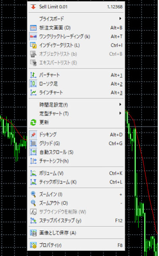
Task: Click the バーチャート bar chart icon
Action: (33, 75)
